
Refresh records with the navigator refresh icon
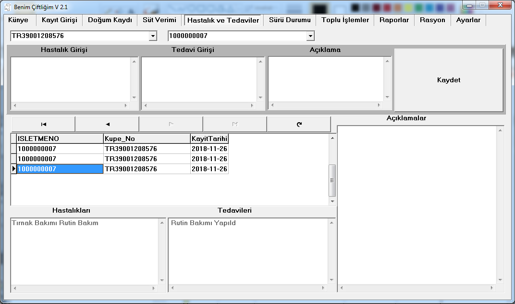(x=299, y=124)
